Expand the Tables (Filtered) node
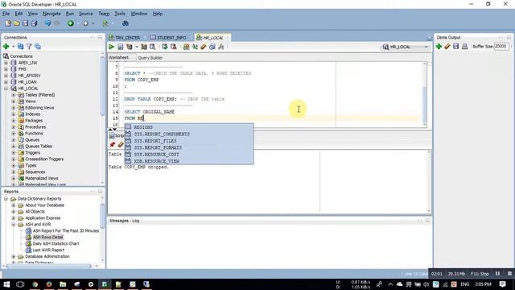 pos(14,95)
